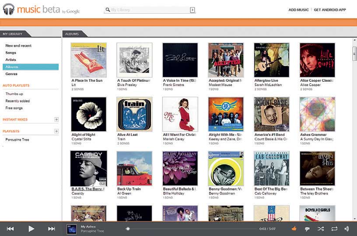Open Back Up Train album cover
This screenshot has height=236, width=357.
point(134,168)
